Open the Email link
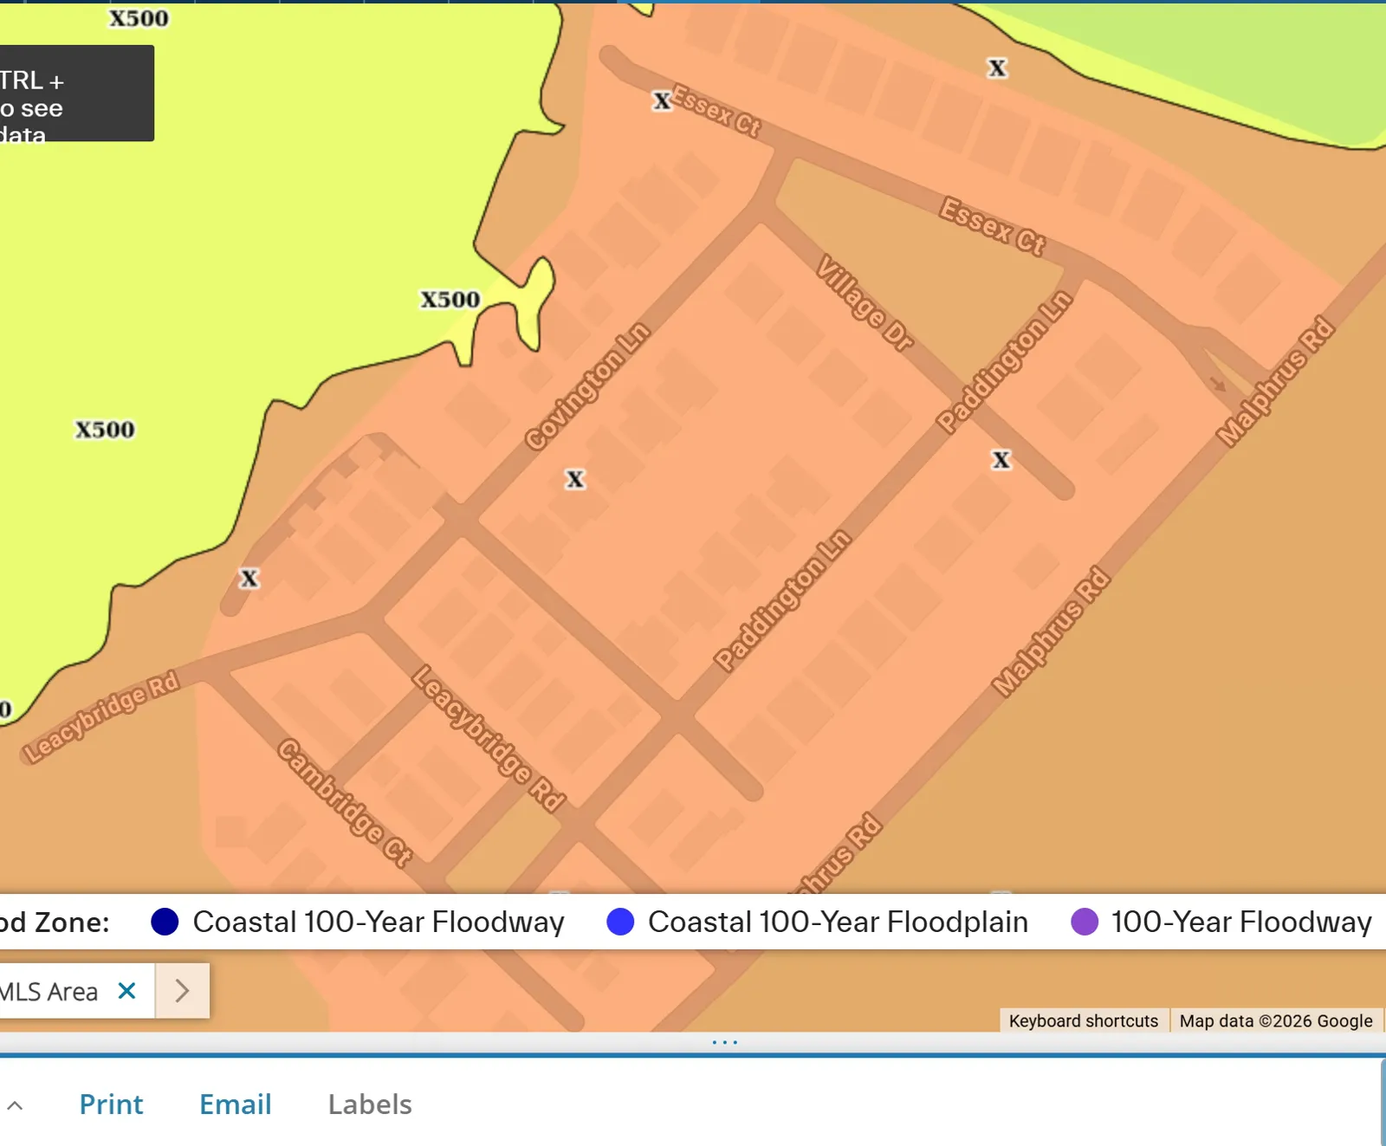The width and height of the screenshot is (1386, 1146). (x=236, y=1104)
